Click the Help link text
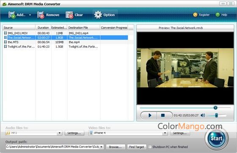Screen dimensions: 237x153 click(x=224, y=15)
